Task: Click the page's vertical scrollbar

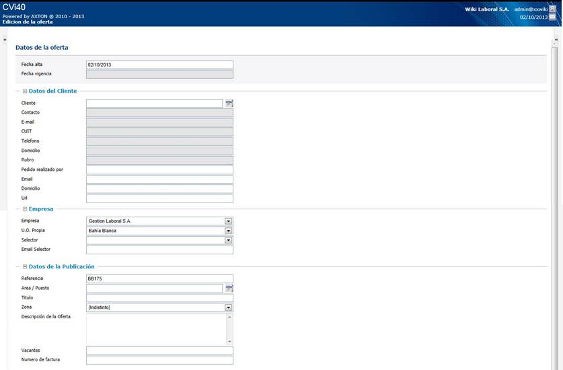Action: tap(555, 202)
